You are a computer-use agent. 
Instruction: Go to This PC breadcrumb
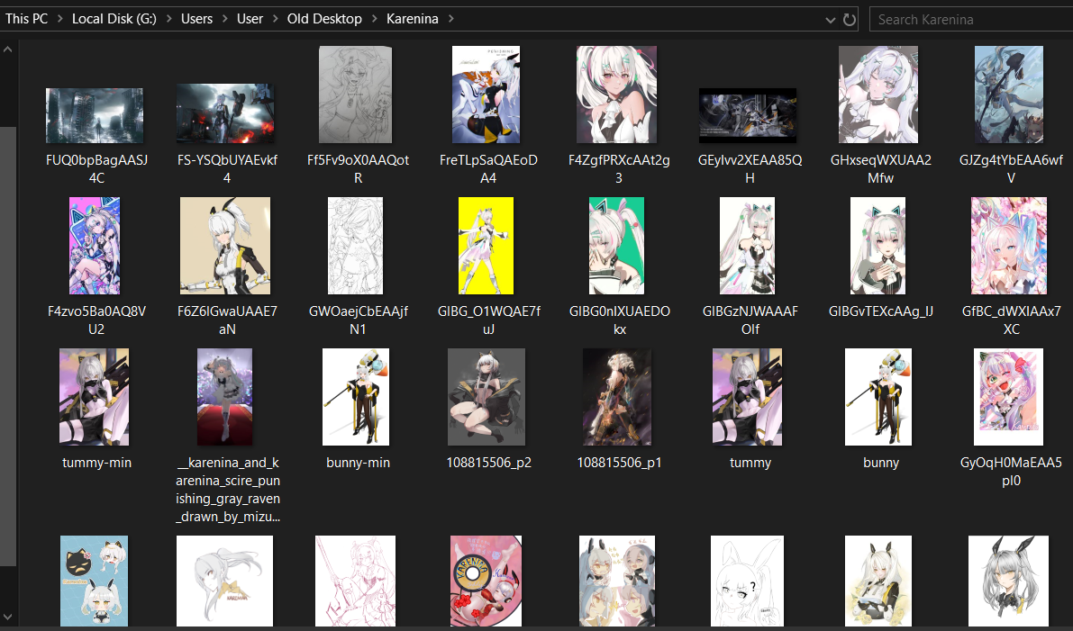(x=27, y=19)
